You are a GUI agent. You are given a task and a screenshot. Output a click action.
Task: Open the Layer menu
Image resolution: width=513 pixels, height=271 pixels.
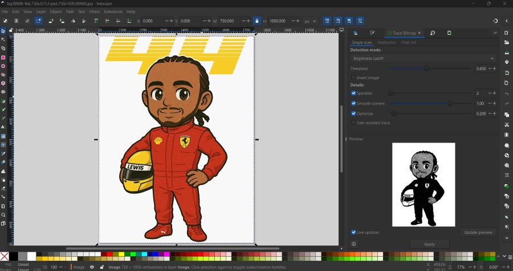[41, 11]
